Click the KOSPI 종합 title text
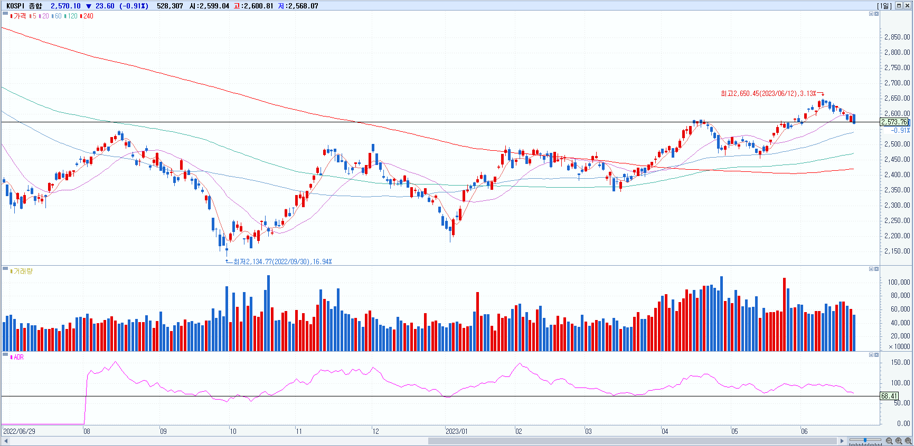Image resolution: width=914 pixels, height=446 pixels. point(24,6)
